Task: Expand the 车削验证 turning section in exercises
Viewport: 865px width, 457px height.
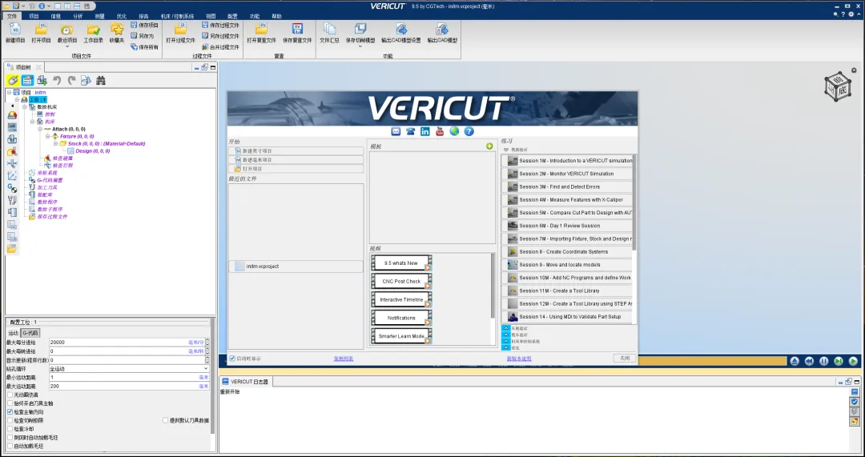Action: click(x=506, y=329)
